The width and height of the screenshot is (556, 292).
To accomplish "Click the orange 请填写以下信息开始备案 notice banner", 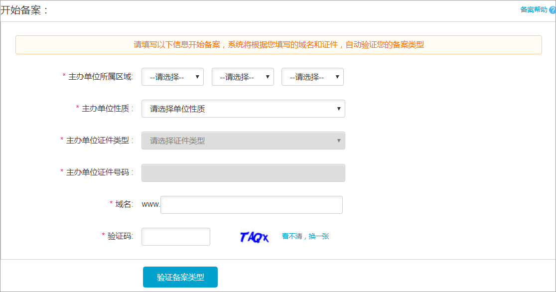I will 278,45.
